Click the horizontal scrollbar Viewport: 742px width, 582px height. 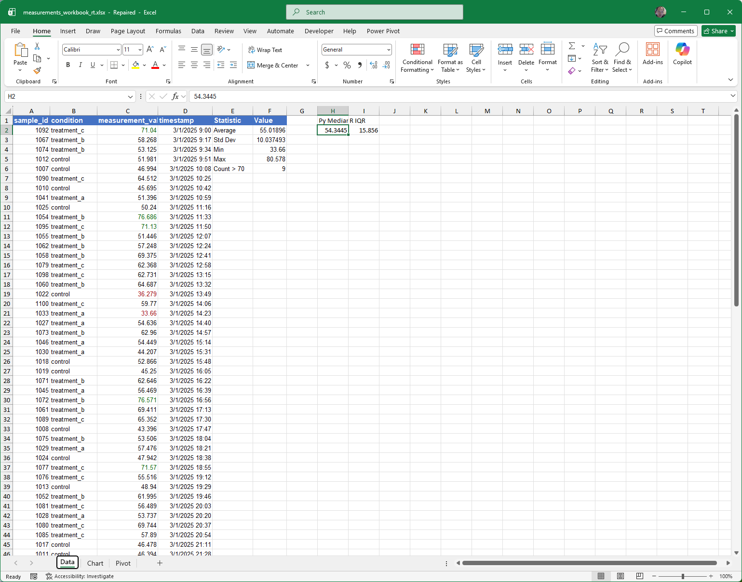[x=589, y=563]
